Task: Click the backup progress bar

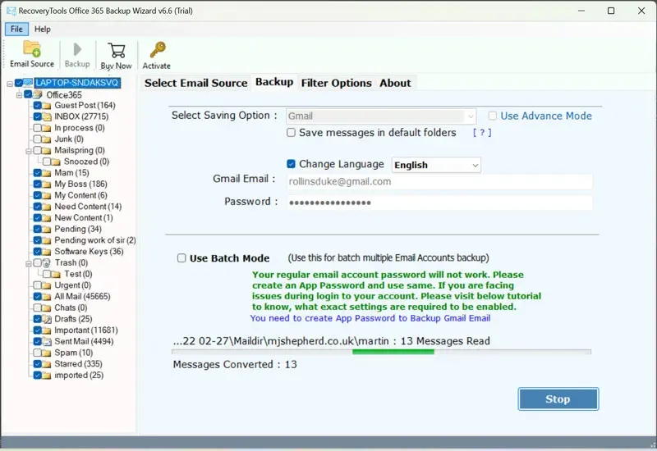Action: coord(382,352)
